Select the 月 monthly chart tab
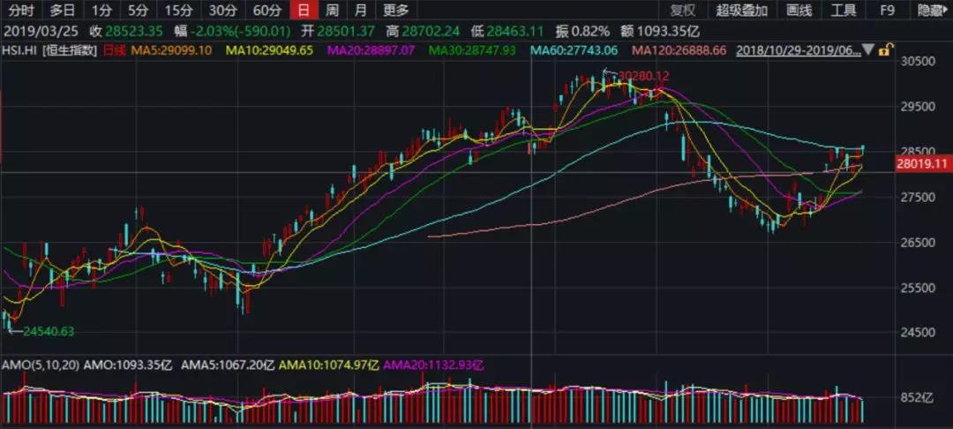 tap(360, 10)
